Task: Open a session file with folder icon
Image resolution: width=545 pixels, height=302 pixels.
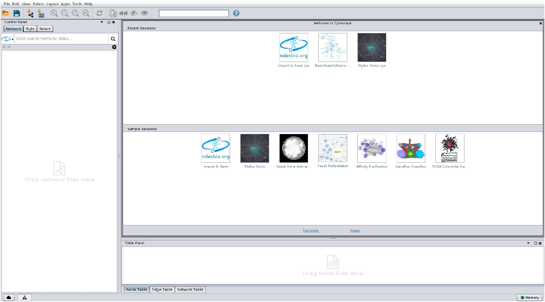Action: [6, 14]
